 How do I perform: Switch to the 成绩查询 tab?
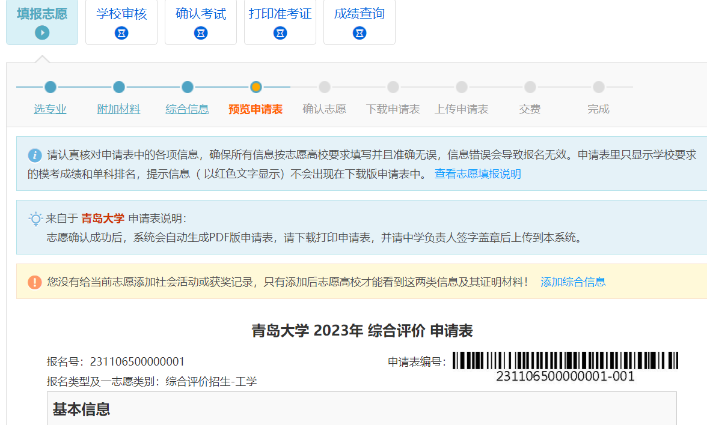pyautogui.click(x=360, y=14)
